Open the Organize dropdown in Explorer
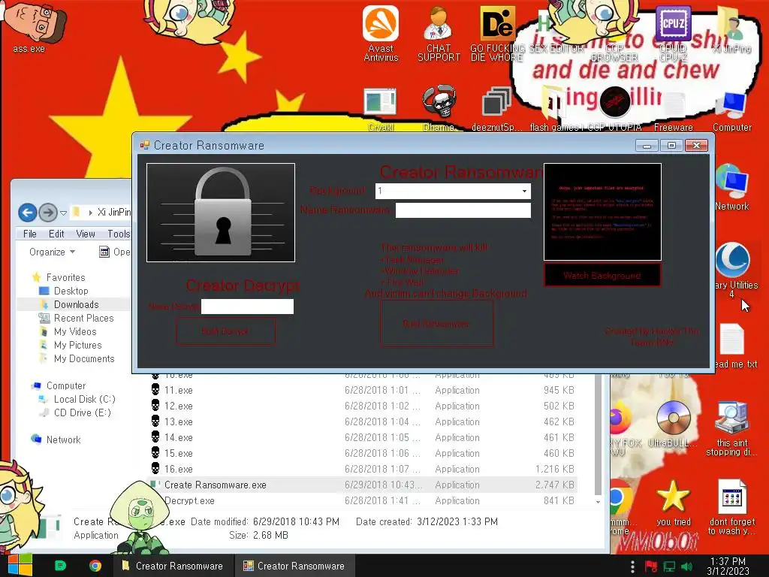The width and height of the screenshot is (769, 577). tap(52, 252)
